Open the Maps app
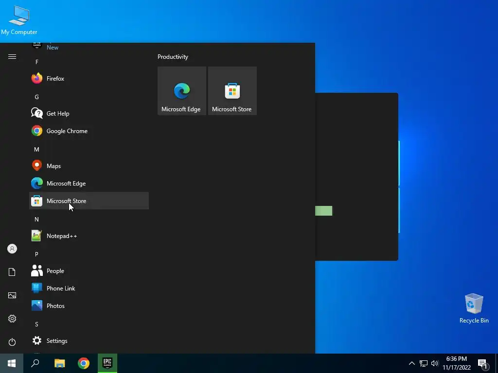The height and width of the screenshot is (373, 498). [89, 166]
